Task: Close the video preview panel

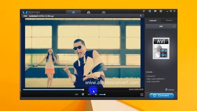Action: [x=141, y=16]
